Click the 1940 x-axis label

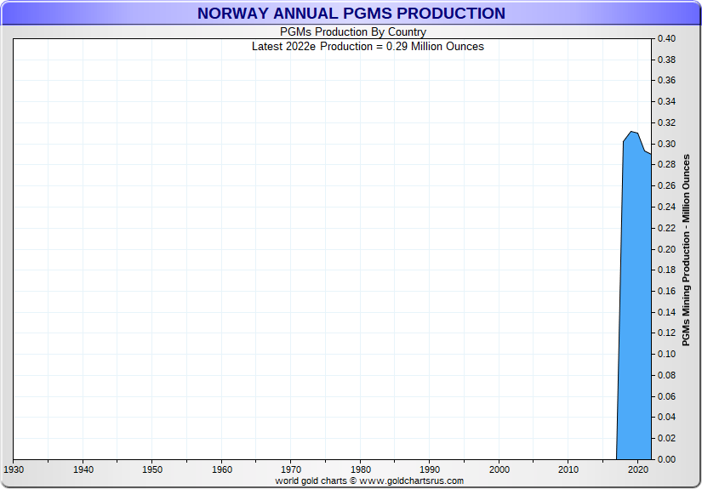[x=83, y=469]
